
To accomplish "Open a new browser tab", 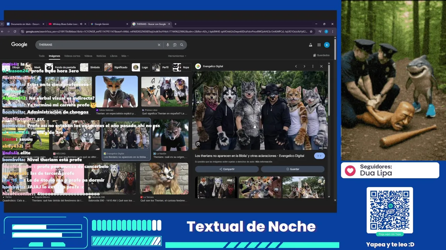I will point(175,24).
